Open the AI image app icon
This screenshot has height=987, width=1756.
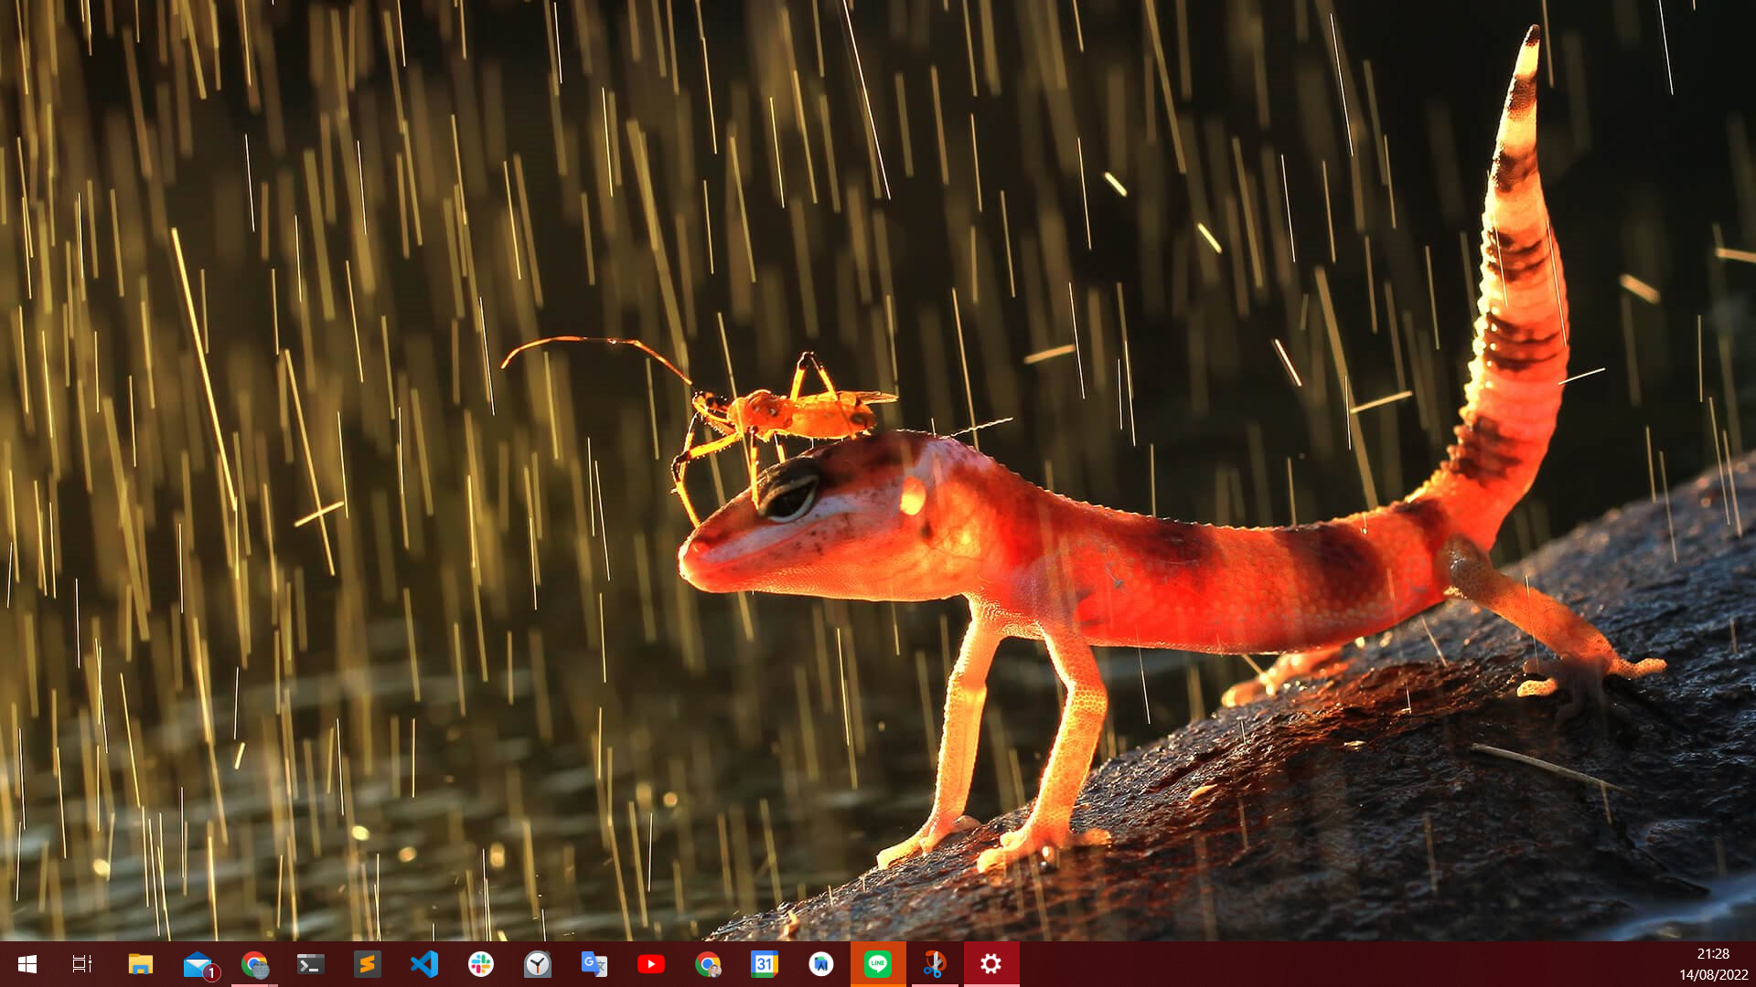821,964
